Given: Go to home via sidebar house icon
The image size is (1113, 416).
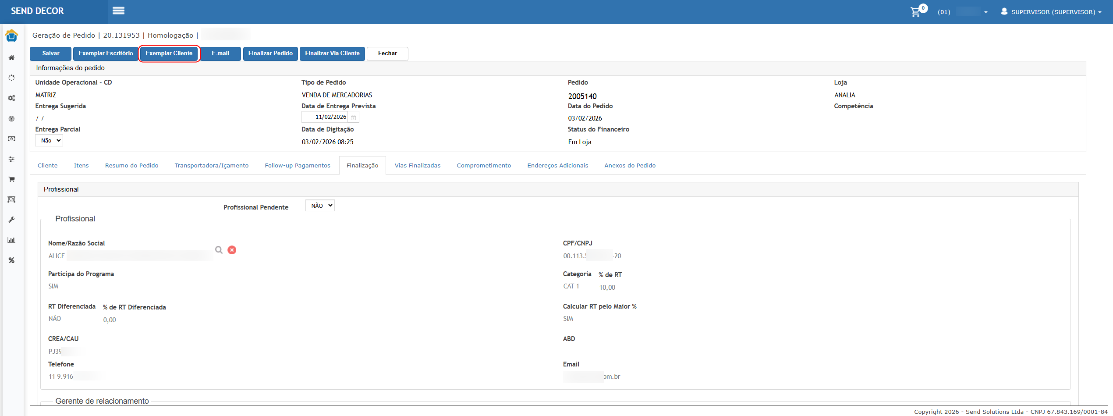Looking at the screenshot, I should pos(12,58).
